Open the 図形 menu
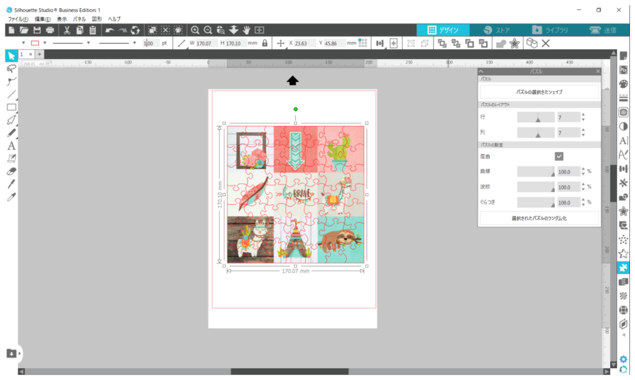Viewport: 635px width, 380px height. (x=97, y=19)
